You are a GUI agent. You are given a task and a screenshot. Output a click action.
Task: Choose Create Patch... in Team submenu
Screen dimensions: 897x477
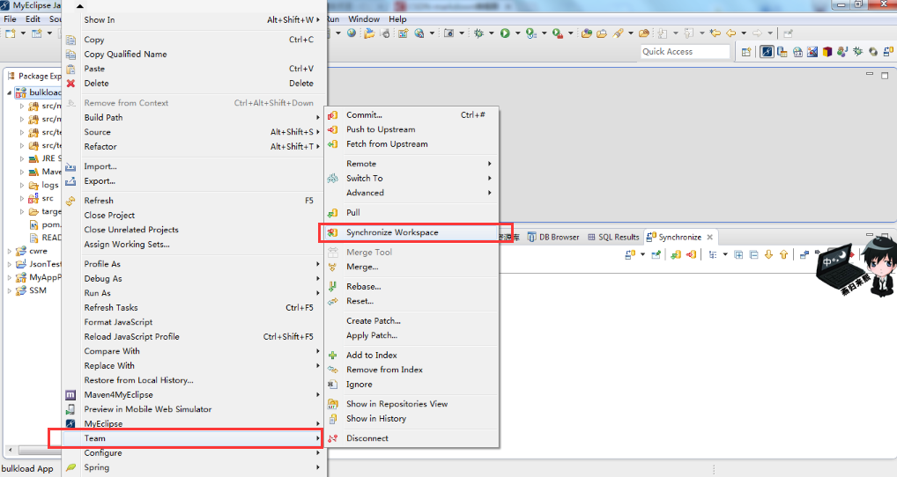click(x=410, y=321)
